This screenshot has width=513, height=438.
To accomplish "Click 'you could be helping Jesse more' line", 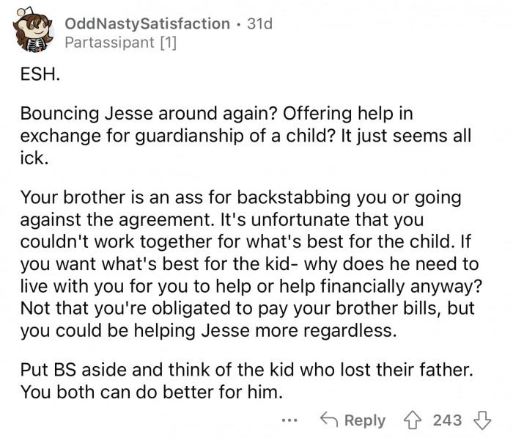I will tap(208, 331).
